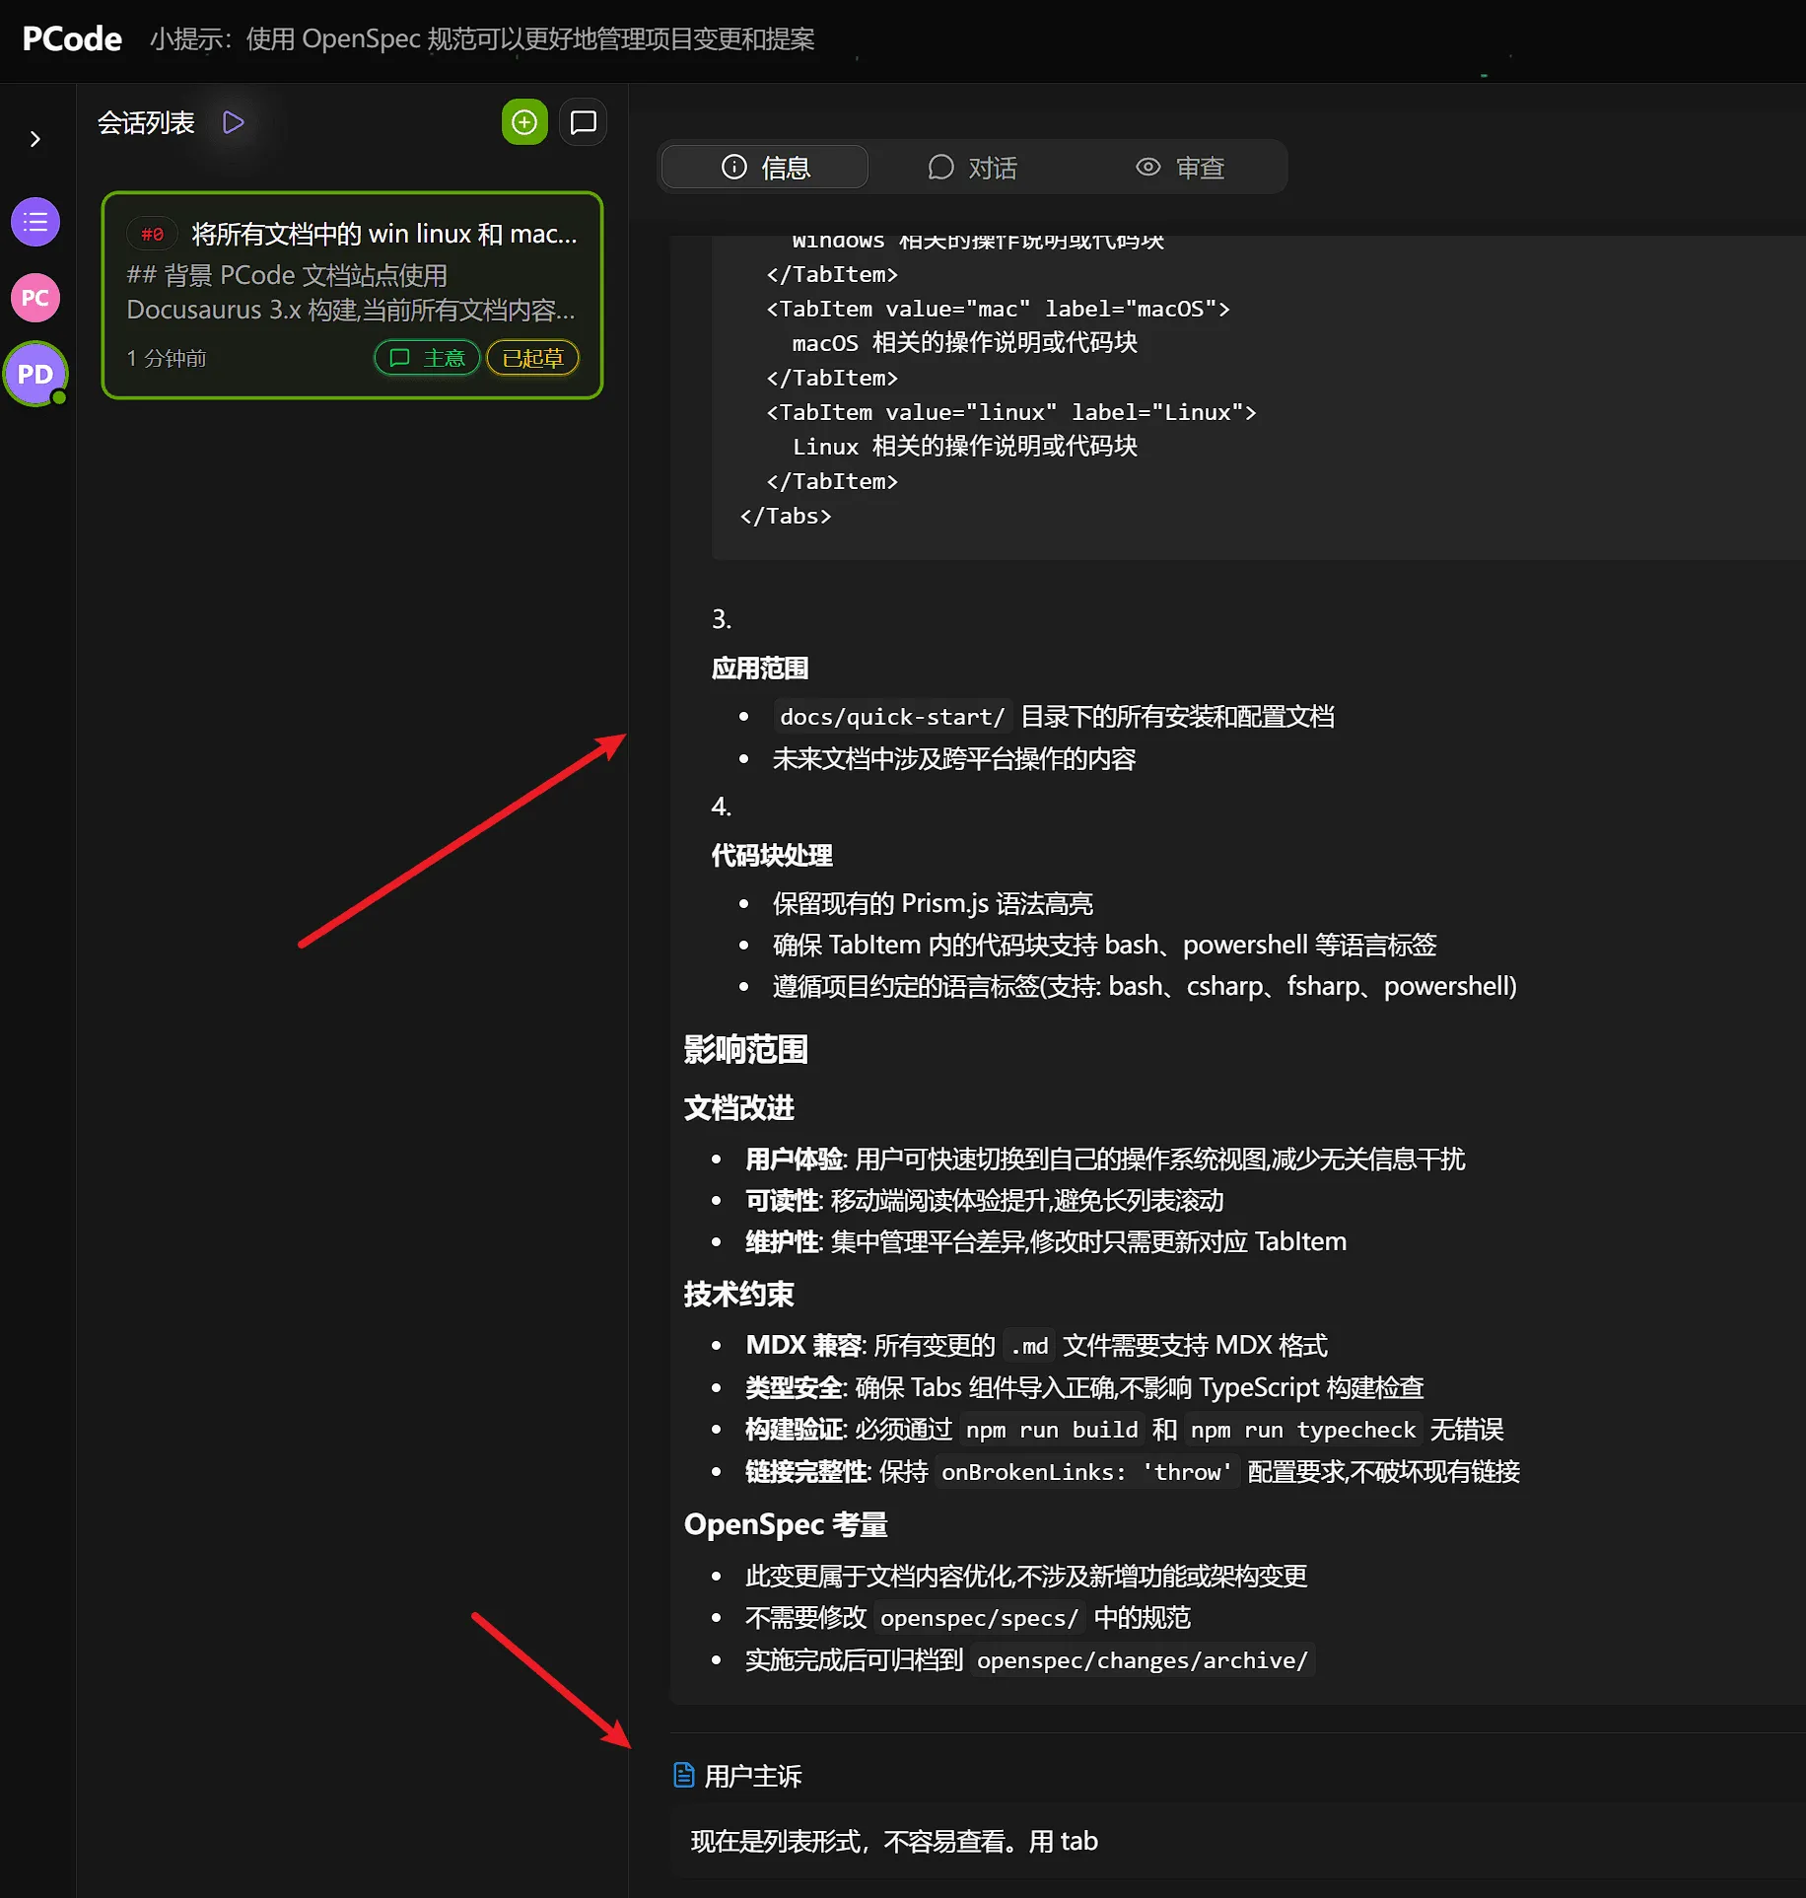This screenshot has height=1898, width=1806.
Task: Switch to the 对话 tab
Action: (x=972, y=167)
